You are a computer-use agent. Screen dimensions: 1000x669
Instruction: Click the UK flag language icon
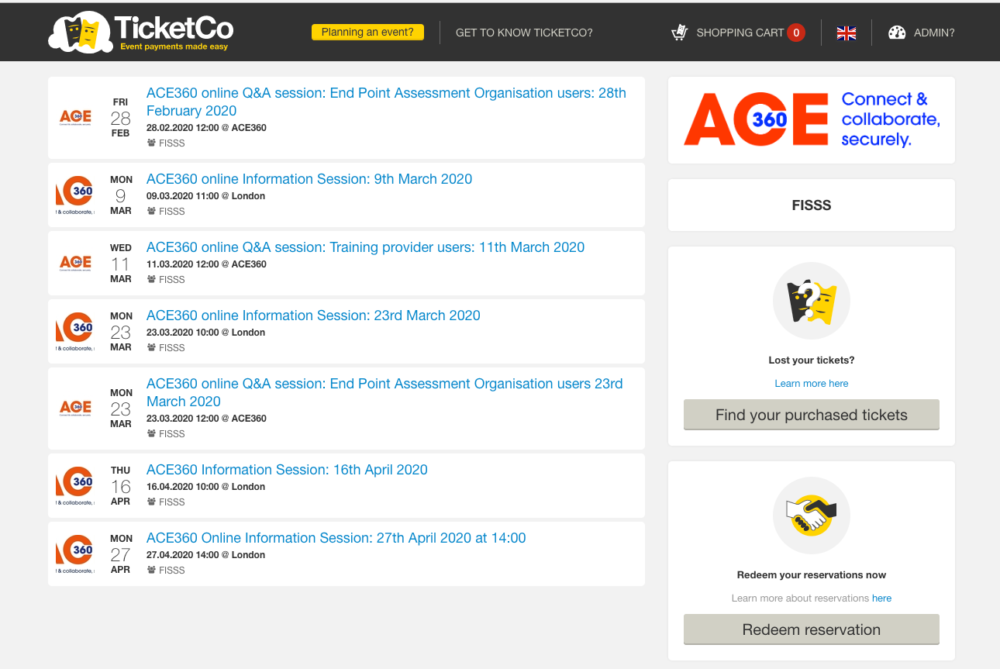847,33
